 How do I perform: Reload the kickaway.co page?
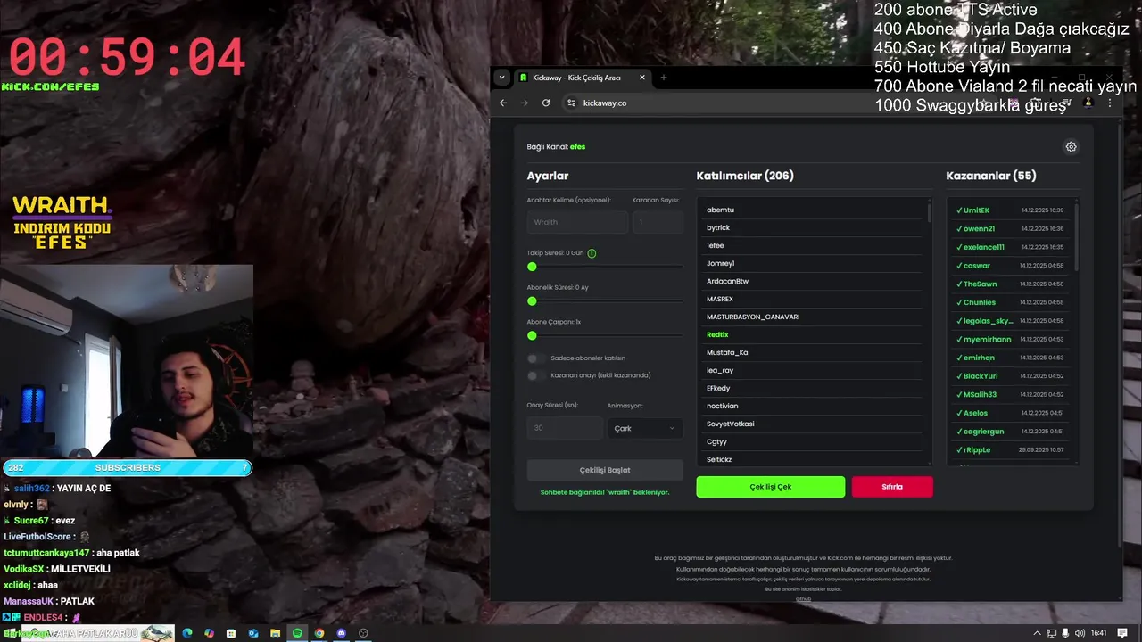pos(546,103)
